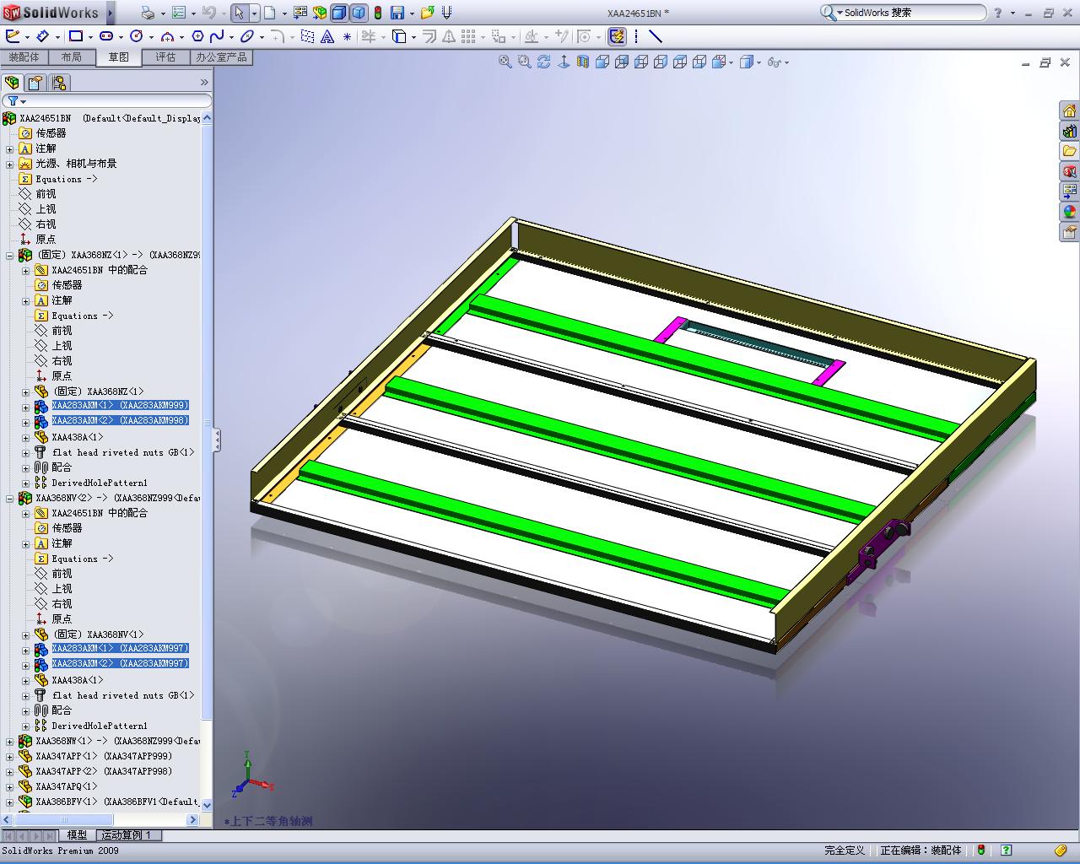Image resolution: width=1080 pixels, height=864 pixels.
Task: Click Zoom to Fit in view toolbar
Action: tap(505, 62)
